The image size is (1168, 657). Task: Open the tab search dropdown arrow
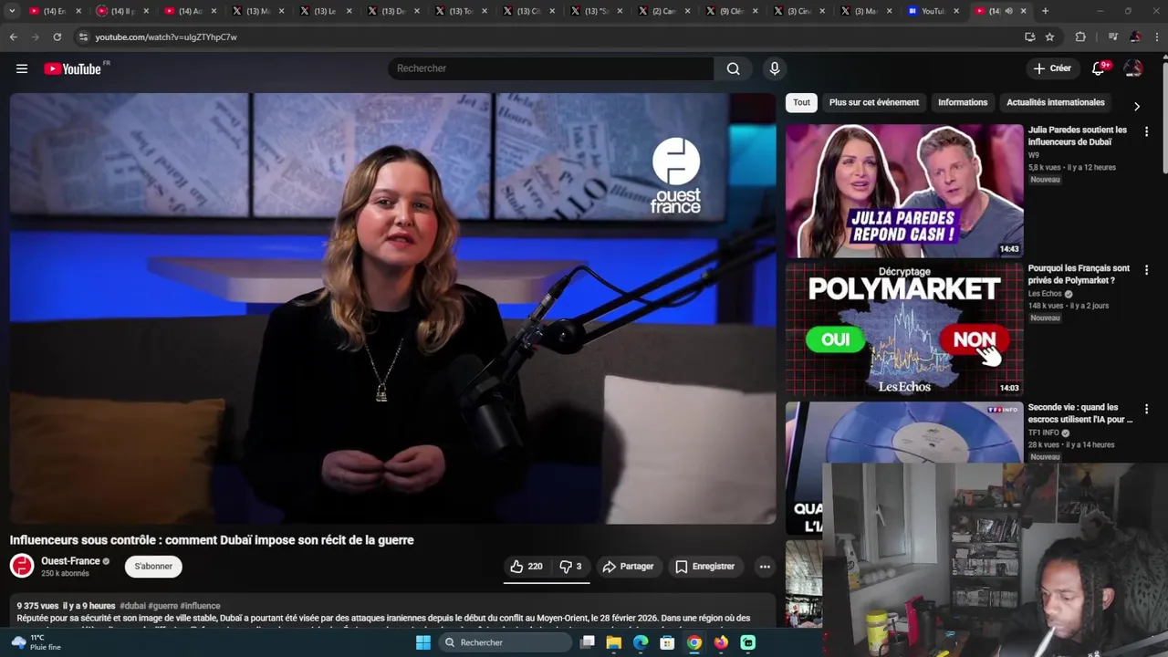(x=12, y=11)
